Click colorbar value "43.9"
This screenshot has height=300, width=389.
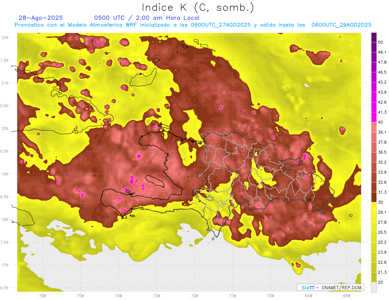click(382, 92)
